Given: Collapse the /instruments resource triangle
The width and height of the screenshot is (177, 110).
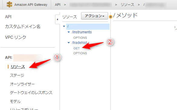Looking at the screenshot, I should 69,32.
